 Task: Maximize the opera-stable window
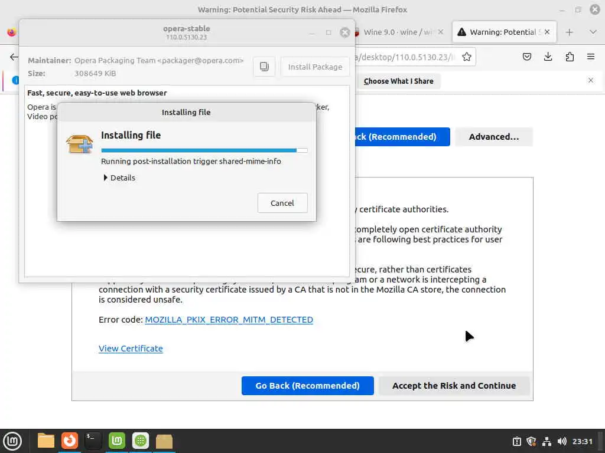coord(328,33)
